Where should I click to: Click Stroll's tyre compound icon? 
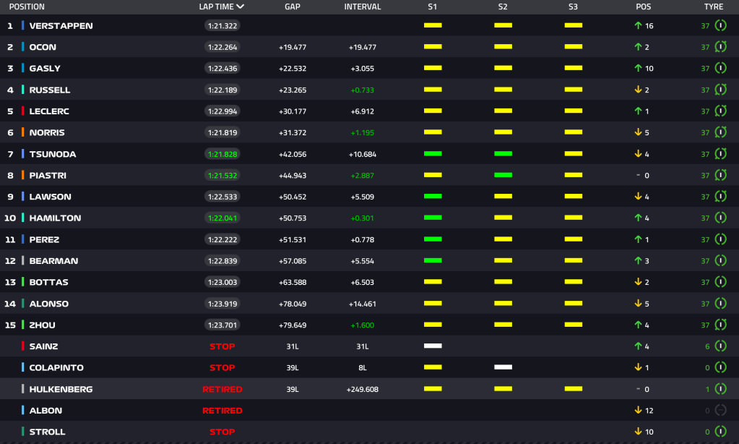pos(721,431)
